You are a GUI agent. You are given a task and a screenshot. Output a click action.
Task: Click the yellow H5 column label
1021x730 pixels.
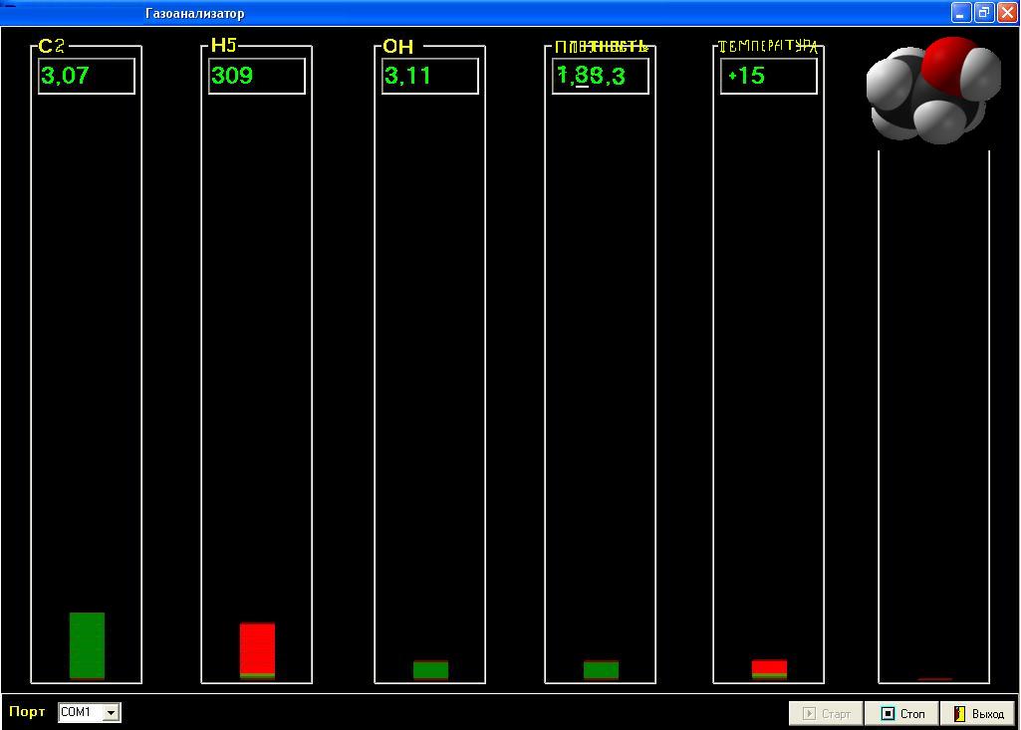point(223,46)
